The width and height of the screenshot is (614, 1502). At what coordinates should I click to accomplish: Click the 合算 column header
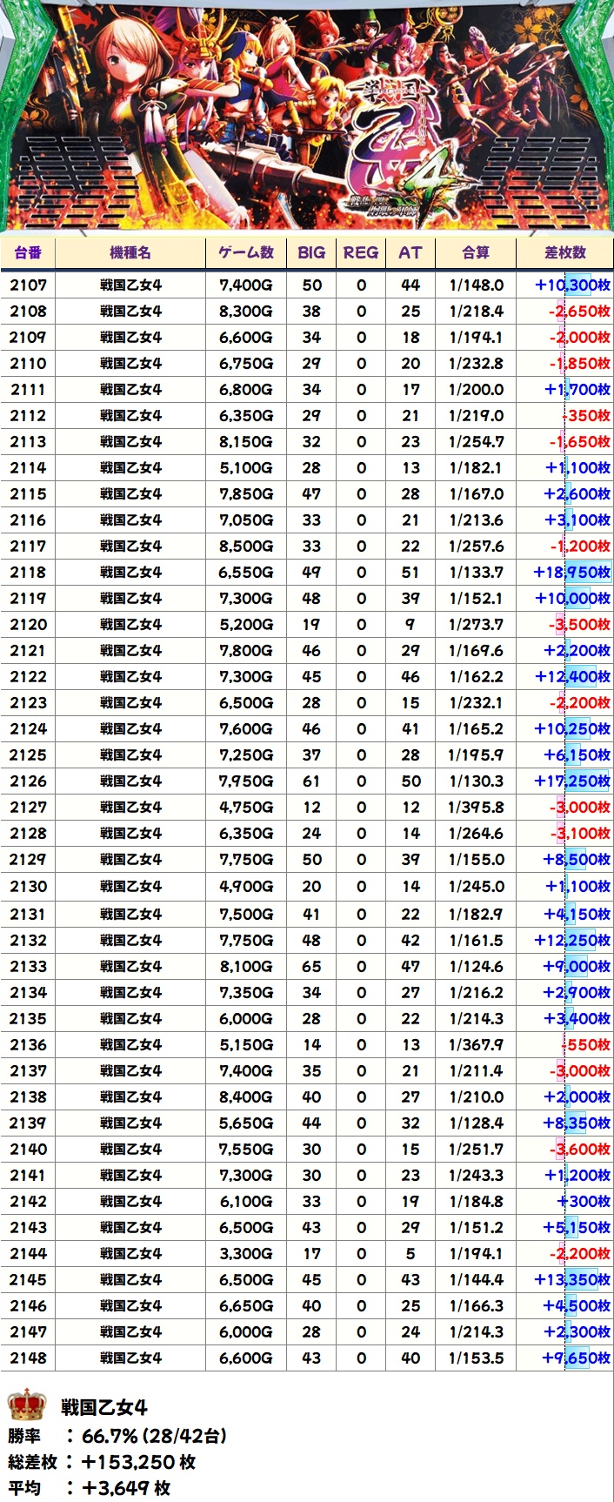(x=476, y=252)
